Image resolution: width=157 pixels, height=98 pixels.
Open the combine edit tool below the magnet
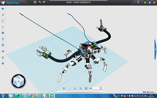(x=3, y=51)
